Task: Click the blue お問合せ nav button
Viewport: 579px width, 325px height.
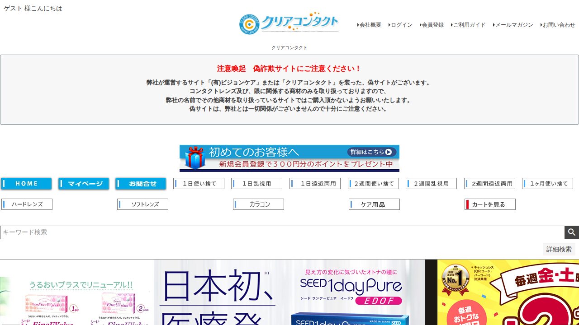Action: (x=141, y=184)
